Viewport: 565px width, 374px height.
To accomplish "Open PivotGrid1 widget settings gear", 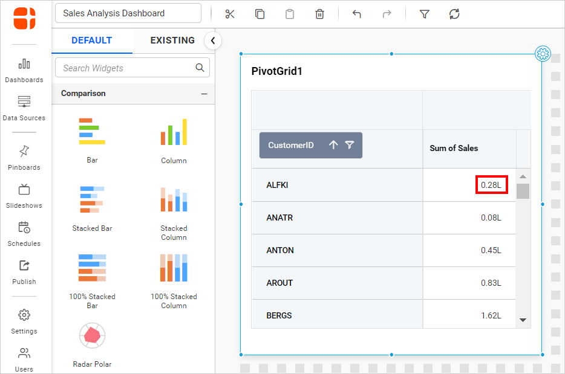I will pos(543,54).
